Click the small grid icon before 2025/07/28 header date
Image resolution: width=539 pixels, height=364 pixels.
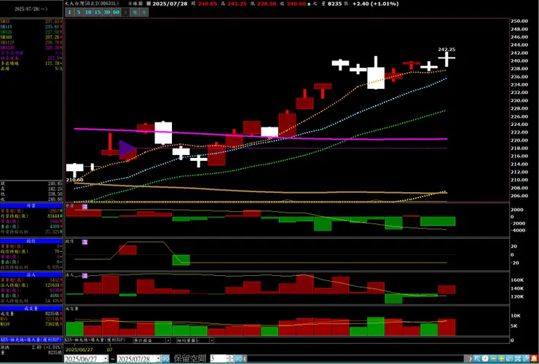click(x=149, y=4)
